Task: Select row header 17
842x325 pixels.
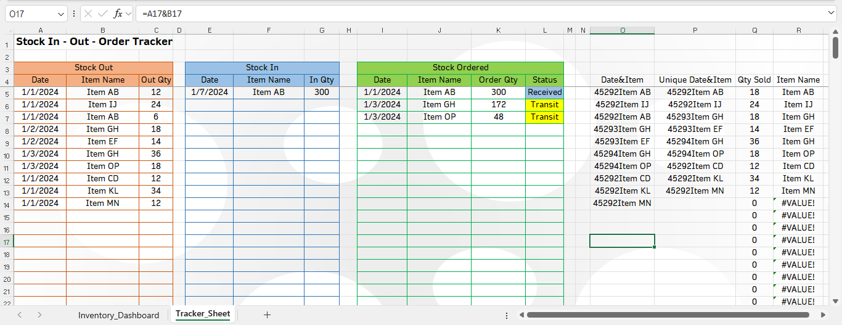Action: pos(7,242)
